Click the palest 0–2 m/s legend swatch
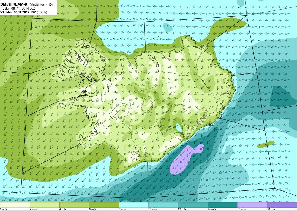297x211 pixels. tap(15, 205)
